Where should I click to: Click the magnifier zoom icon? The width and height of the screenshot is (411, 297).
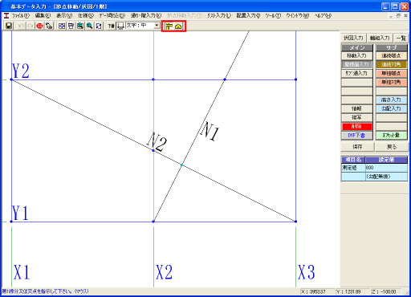tap(89, 26)
